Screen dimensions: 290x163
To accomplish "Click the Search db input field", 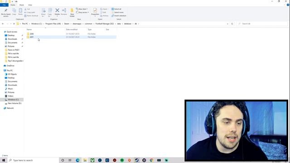I will [x=262, y=24].
